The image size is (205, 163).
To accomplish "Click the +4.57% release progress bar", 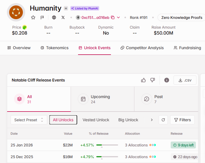I will point(107,145).
